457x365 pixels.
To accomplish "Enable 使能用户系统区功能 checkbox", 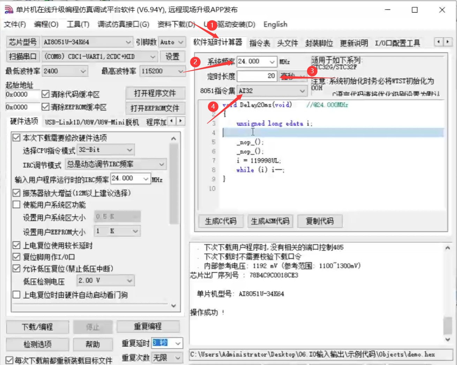I will (x=16, y=204).
